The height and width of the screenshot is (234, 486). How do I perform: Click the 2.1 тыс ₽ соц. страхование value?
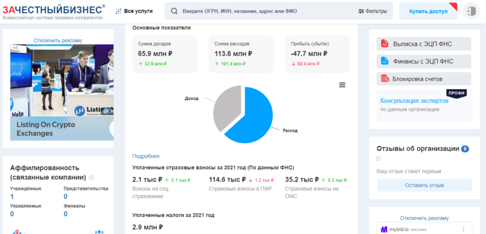click(147, 180)
